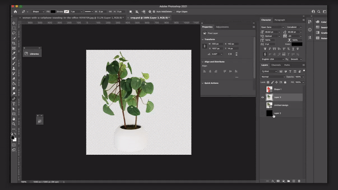Select the Frame tool

[x=14, y=48]
